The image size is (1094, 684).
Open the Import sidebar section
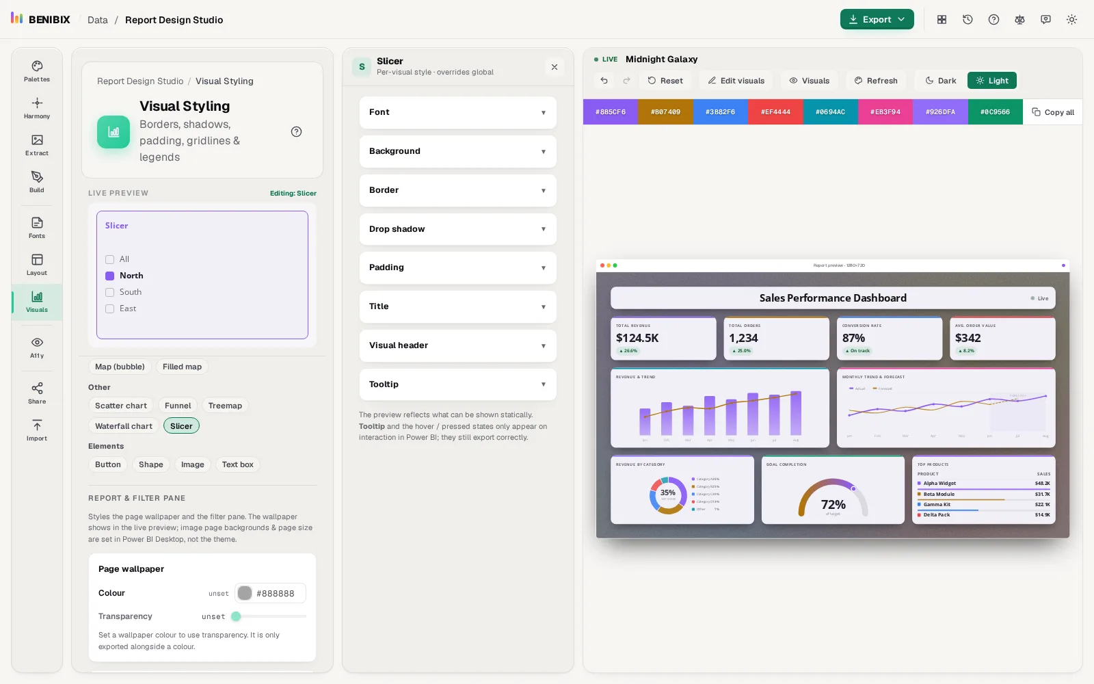pyautogui.click(x=37, y=430)
